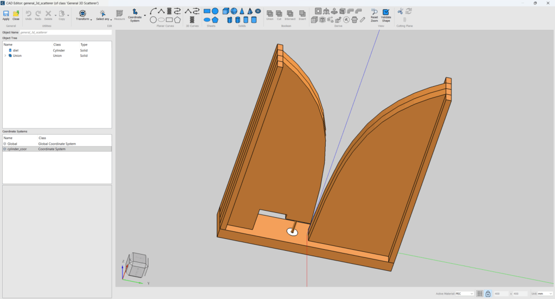Click the Object Name input field

tap(66, 32)
